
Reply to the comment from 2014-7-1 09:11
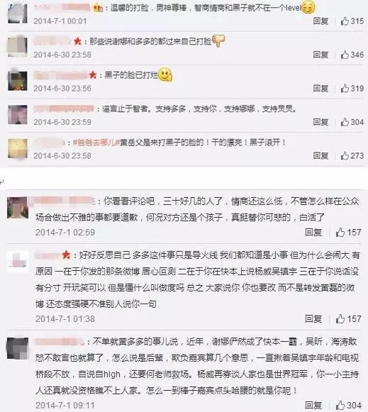pos(313,405)
